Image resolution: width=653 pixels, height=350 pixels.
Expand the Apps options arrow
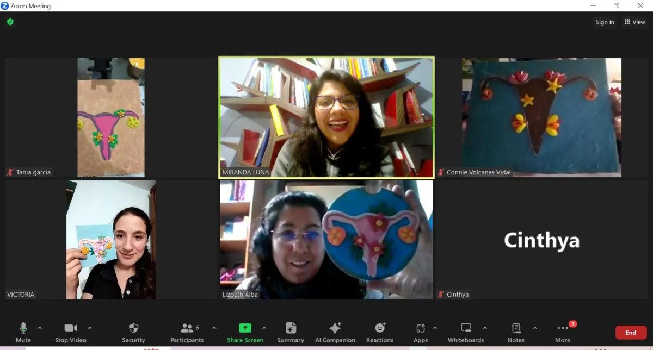click(435, 328)
